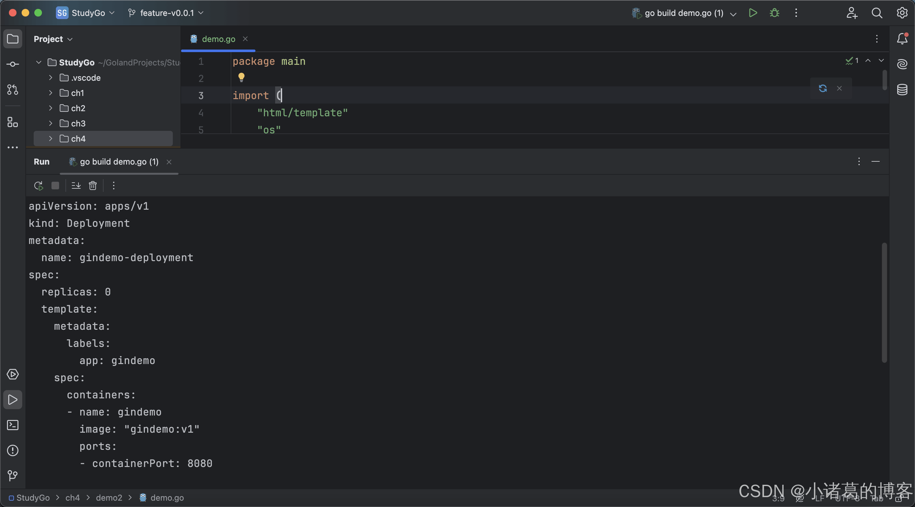
Task: Select the demo.go editor tab
Action: tap(218, 39)
